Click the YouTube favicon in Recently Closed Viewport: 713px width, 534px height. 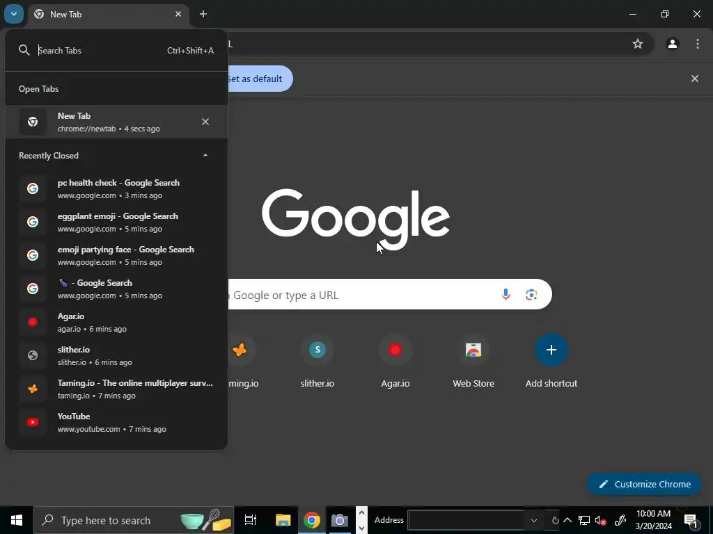coord(33,422)
